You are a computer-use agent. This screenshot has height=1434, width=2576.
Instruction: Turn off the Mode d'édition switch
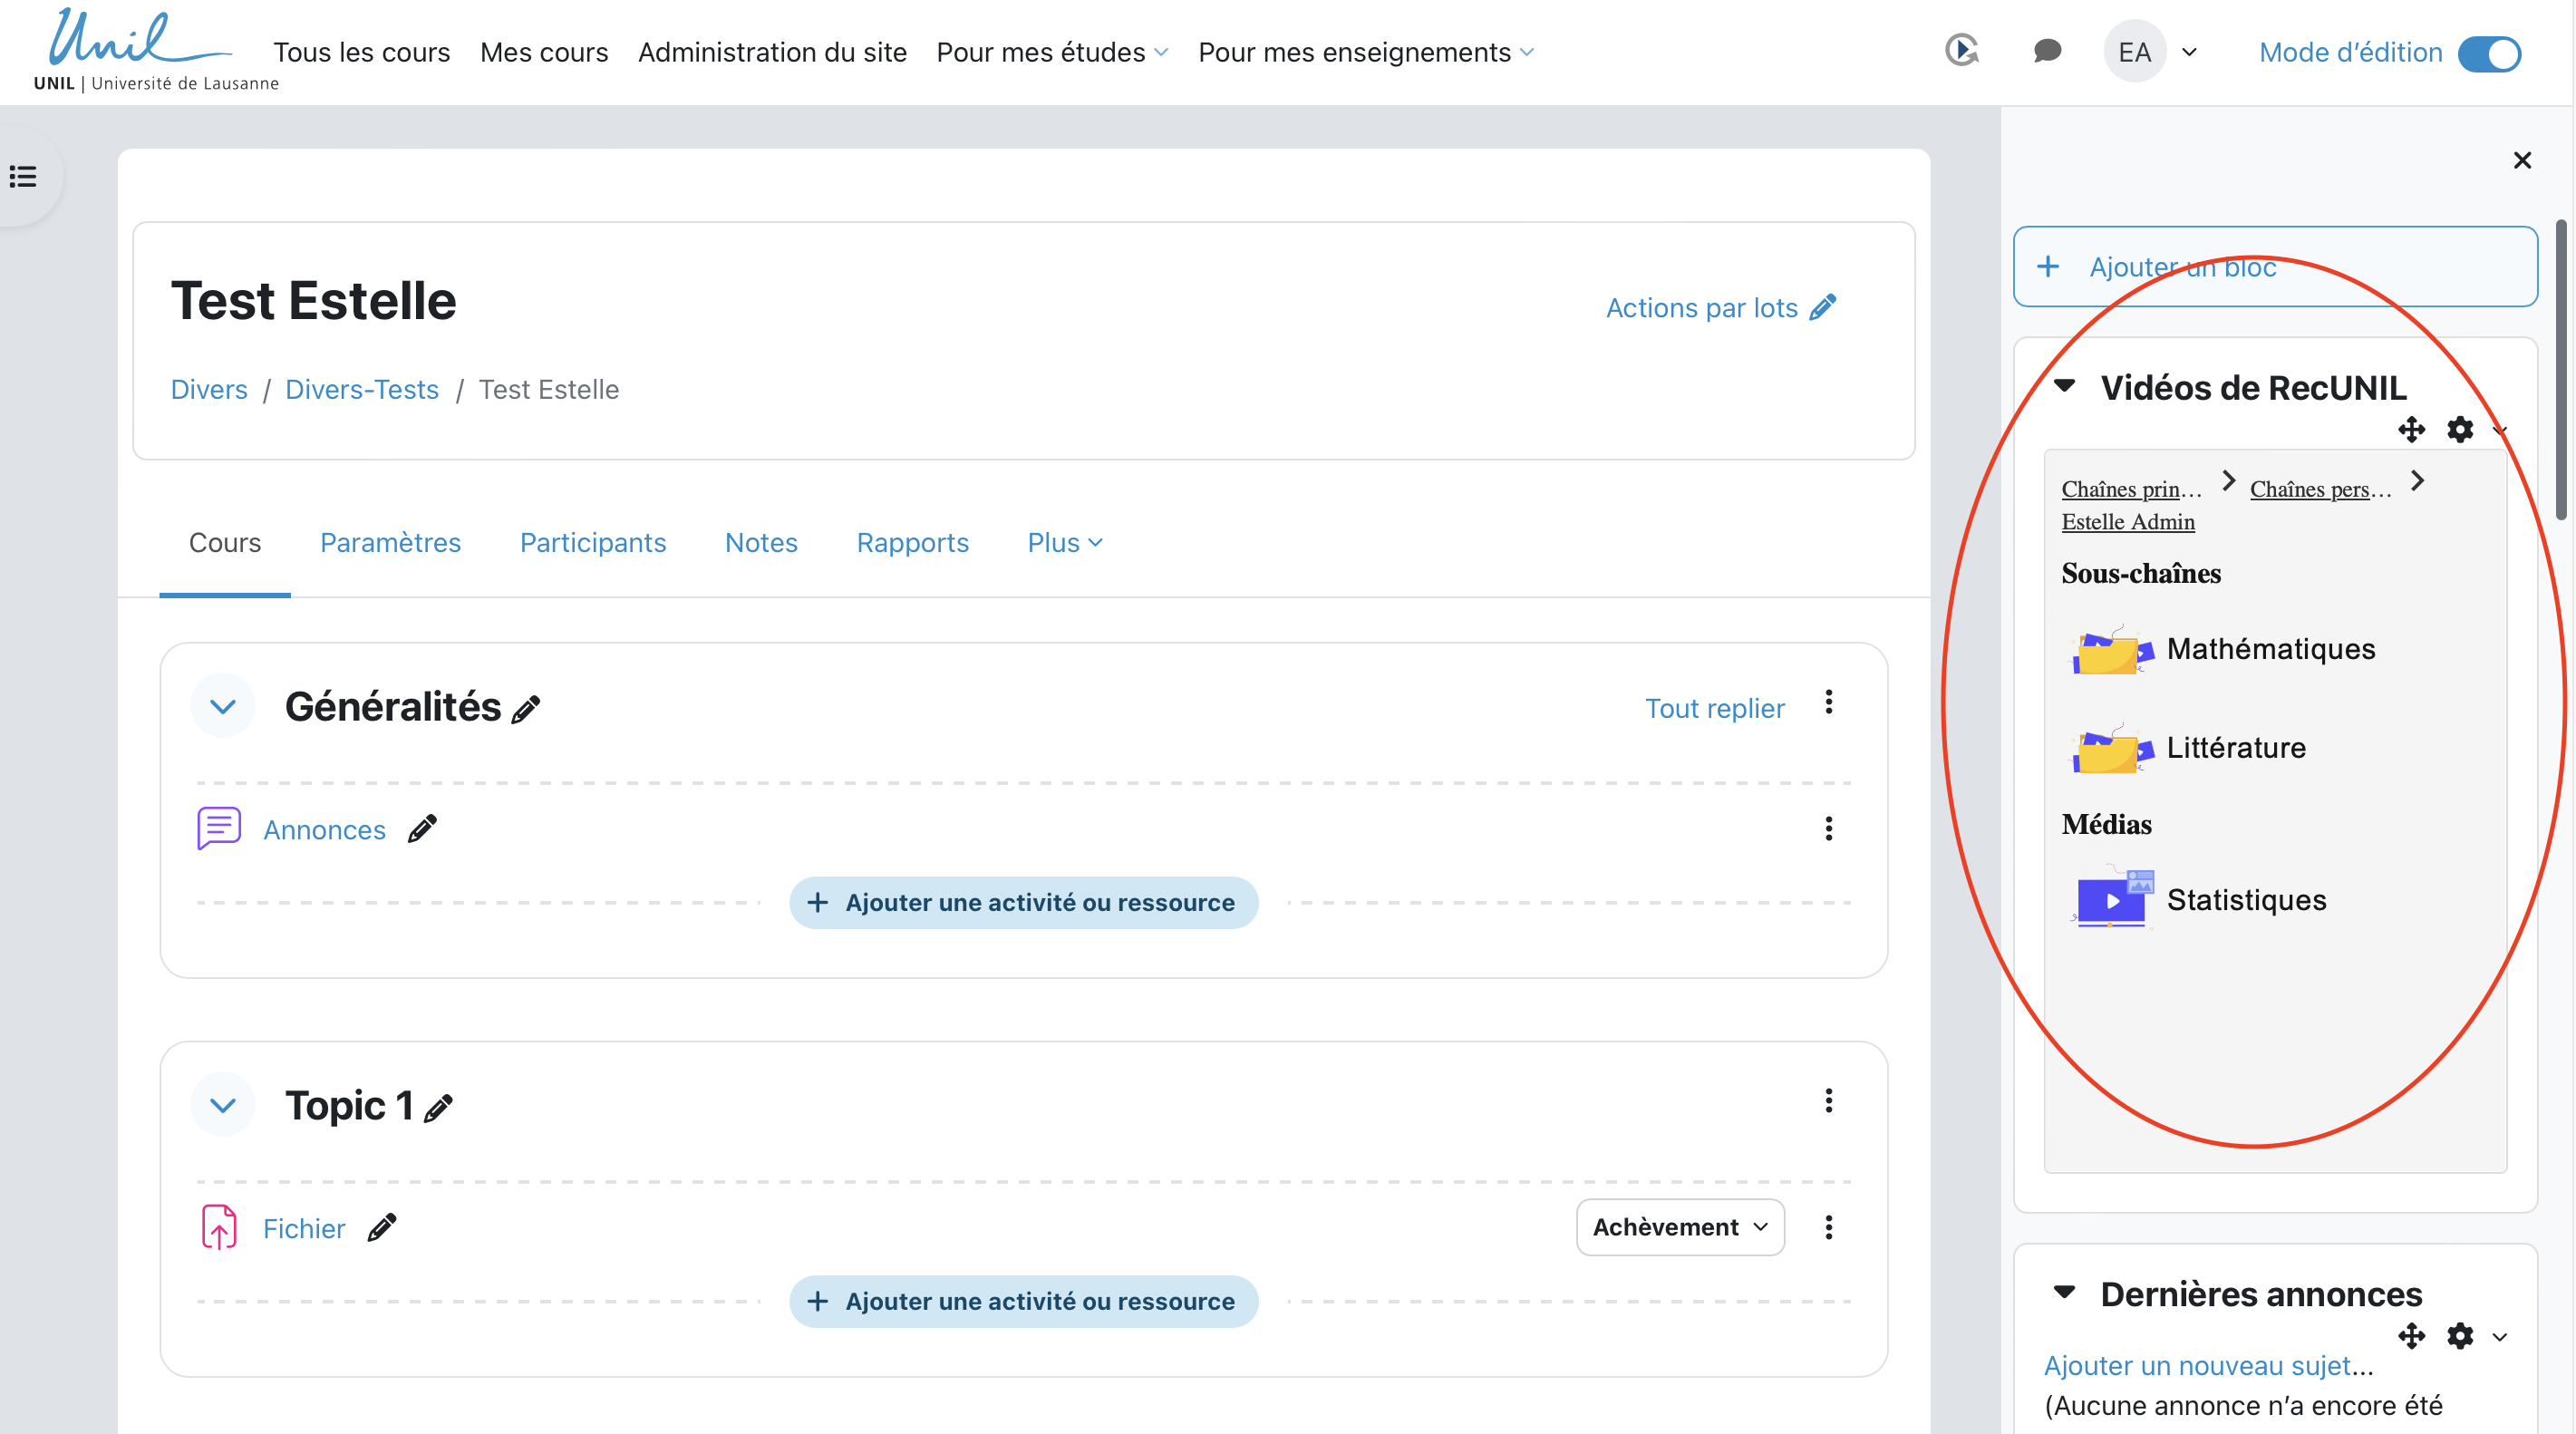[x=2489, y=53]
